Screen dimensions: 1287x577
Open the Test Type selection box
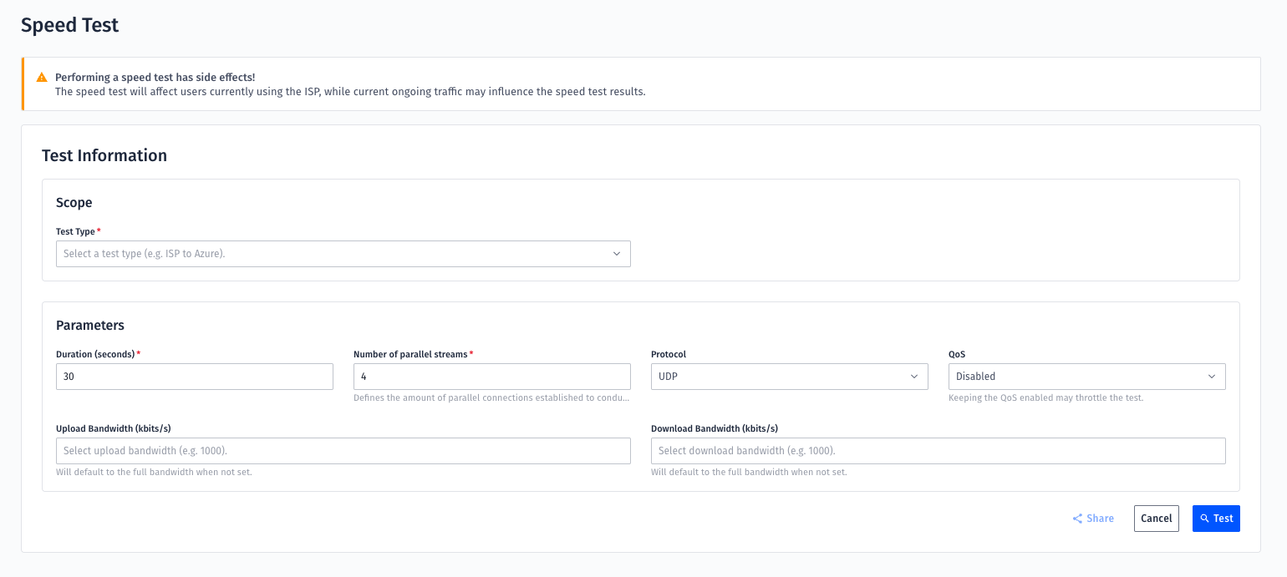coord(334,254)
